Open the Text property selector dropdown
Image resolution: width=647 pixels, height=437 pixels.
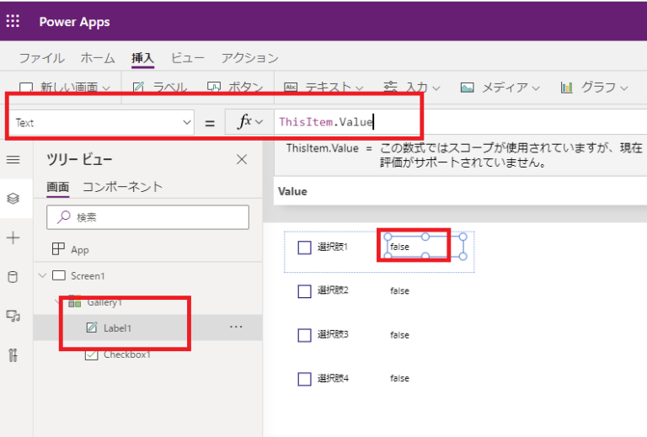(x=101, y=122)
